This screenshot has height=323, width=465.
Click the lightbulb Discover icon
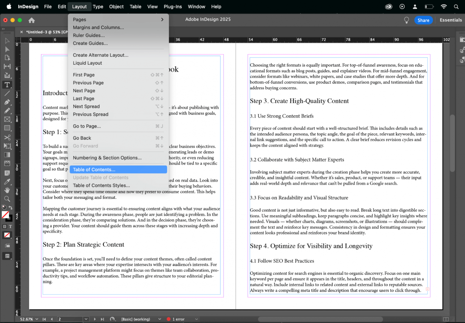(x=406, y=20)
